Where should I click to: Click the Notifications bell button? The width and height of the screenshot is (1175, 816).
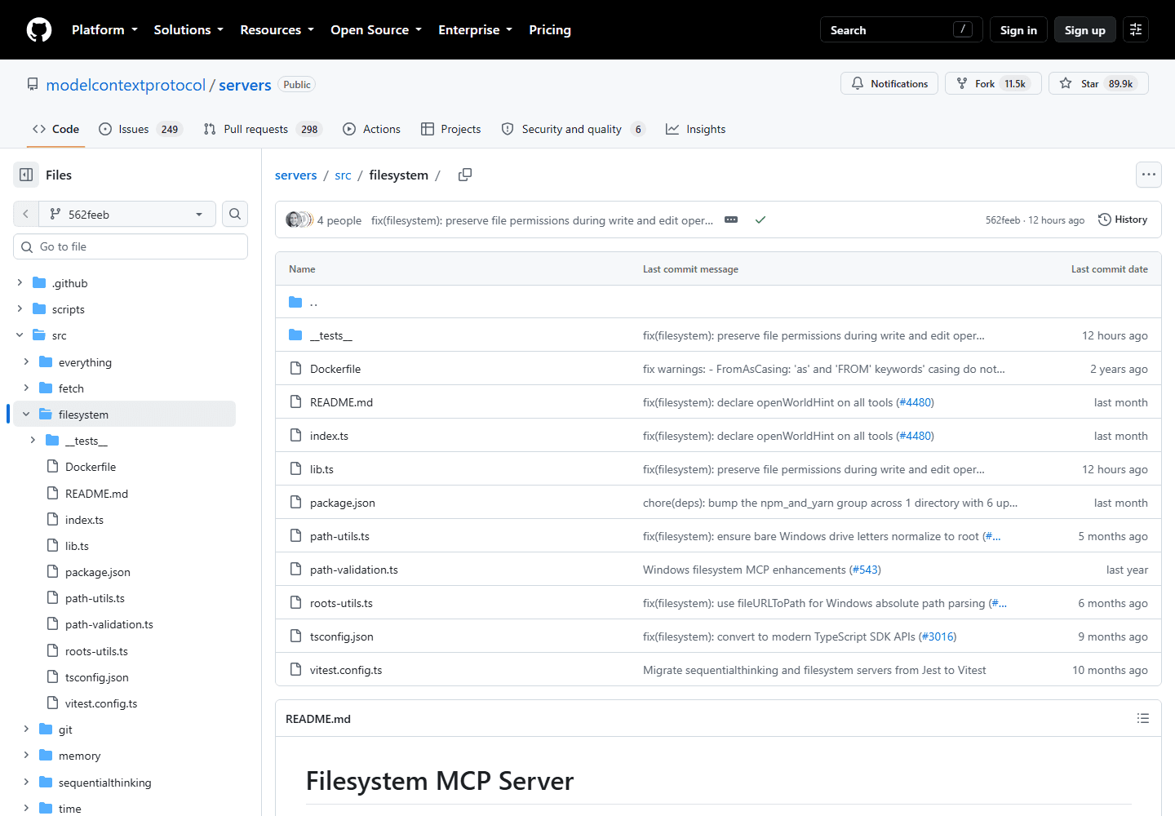click(x=889, y=83)
